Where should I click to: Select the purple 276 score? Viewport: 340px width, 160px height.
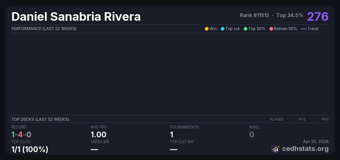318,16
